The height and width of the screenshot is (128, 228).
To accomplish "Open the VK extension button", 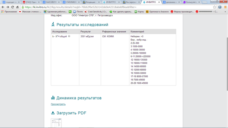I will click(x=220, y=7).
